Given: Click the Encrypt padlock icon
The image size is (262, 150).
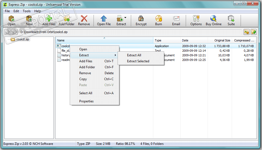Looking at the screenshot, I should coord(141,19).
